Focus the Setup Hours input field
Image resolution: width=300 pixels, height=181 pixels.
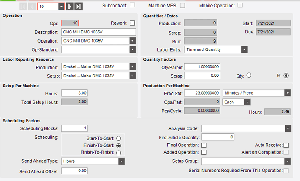tap(74, 93)
